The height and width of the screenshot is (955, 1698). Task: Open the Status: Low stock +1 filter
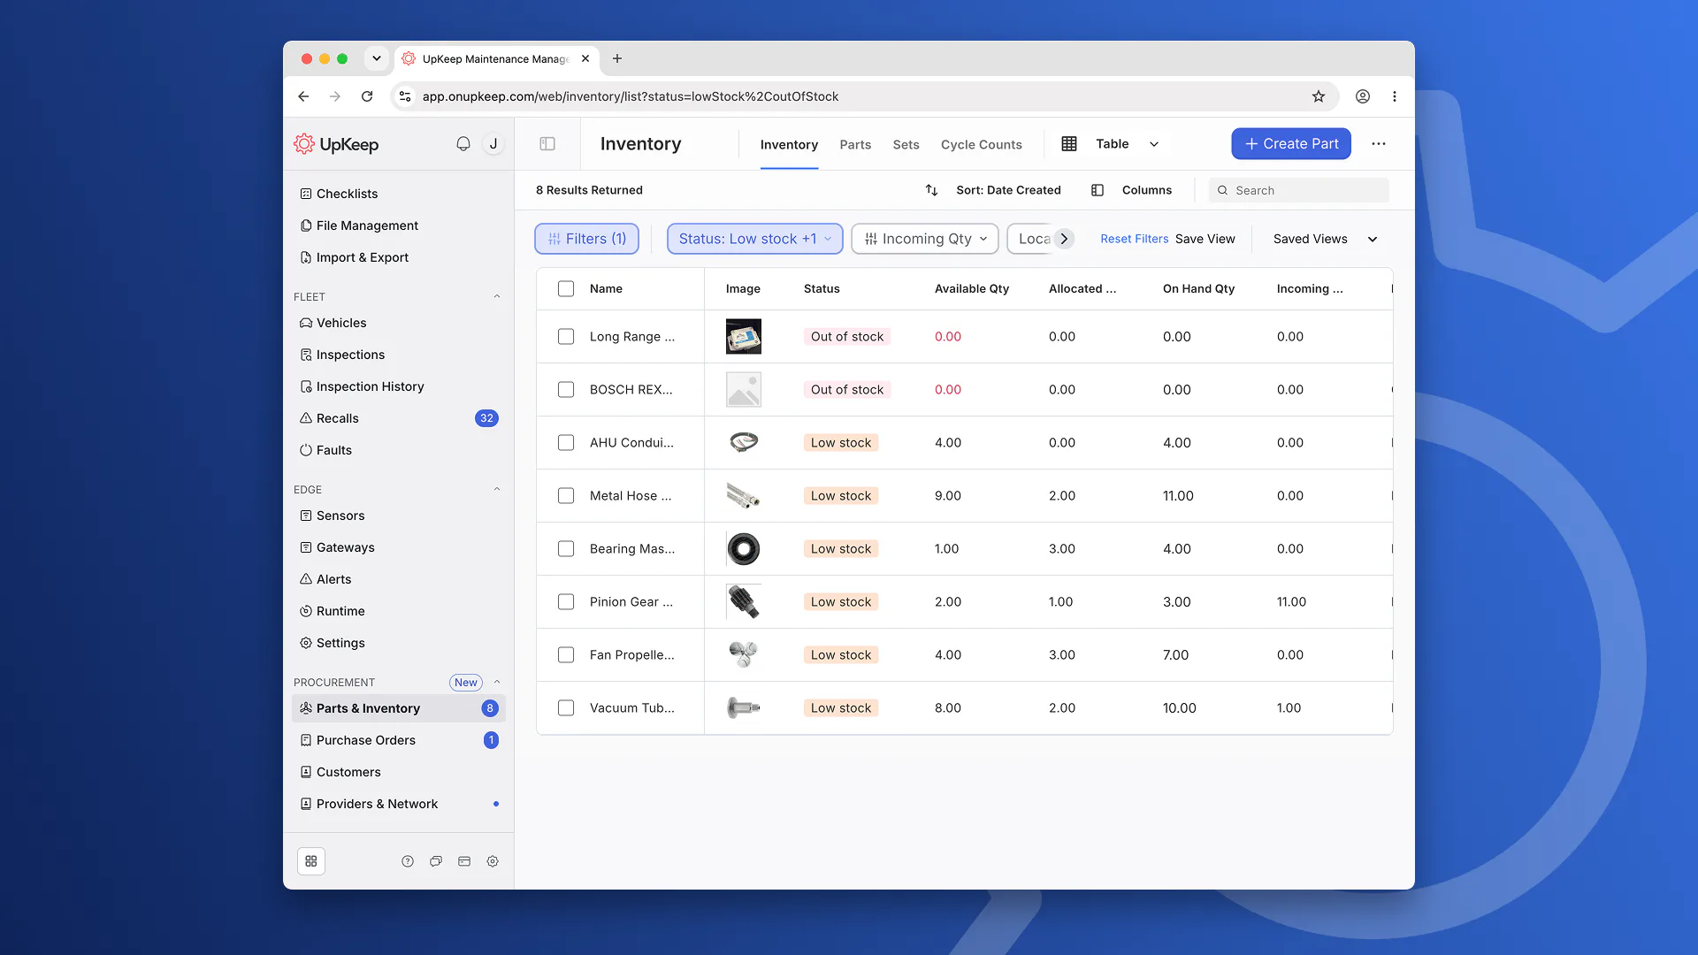(x=754, y=239)
